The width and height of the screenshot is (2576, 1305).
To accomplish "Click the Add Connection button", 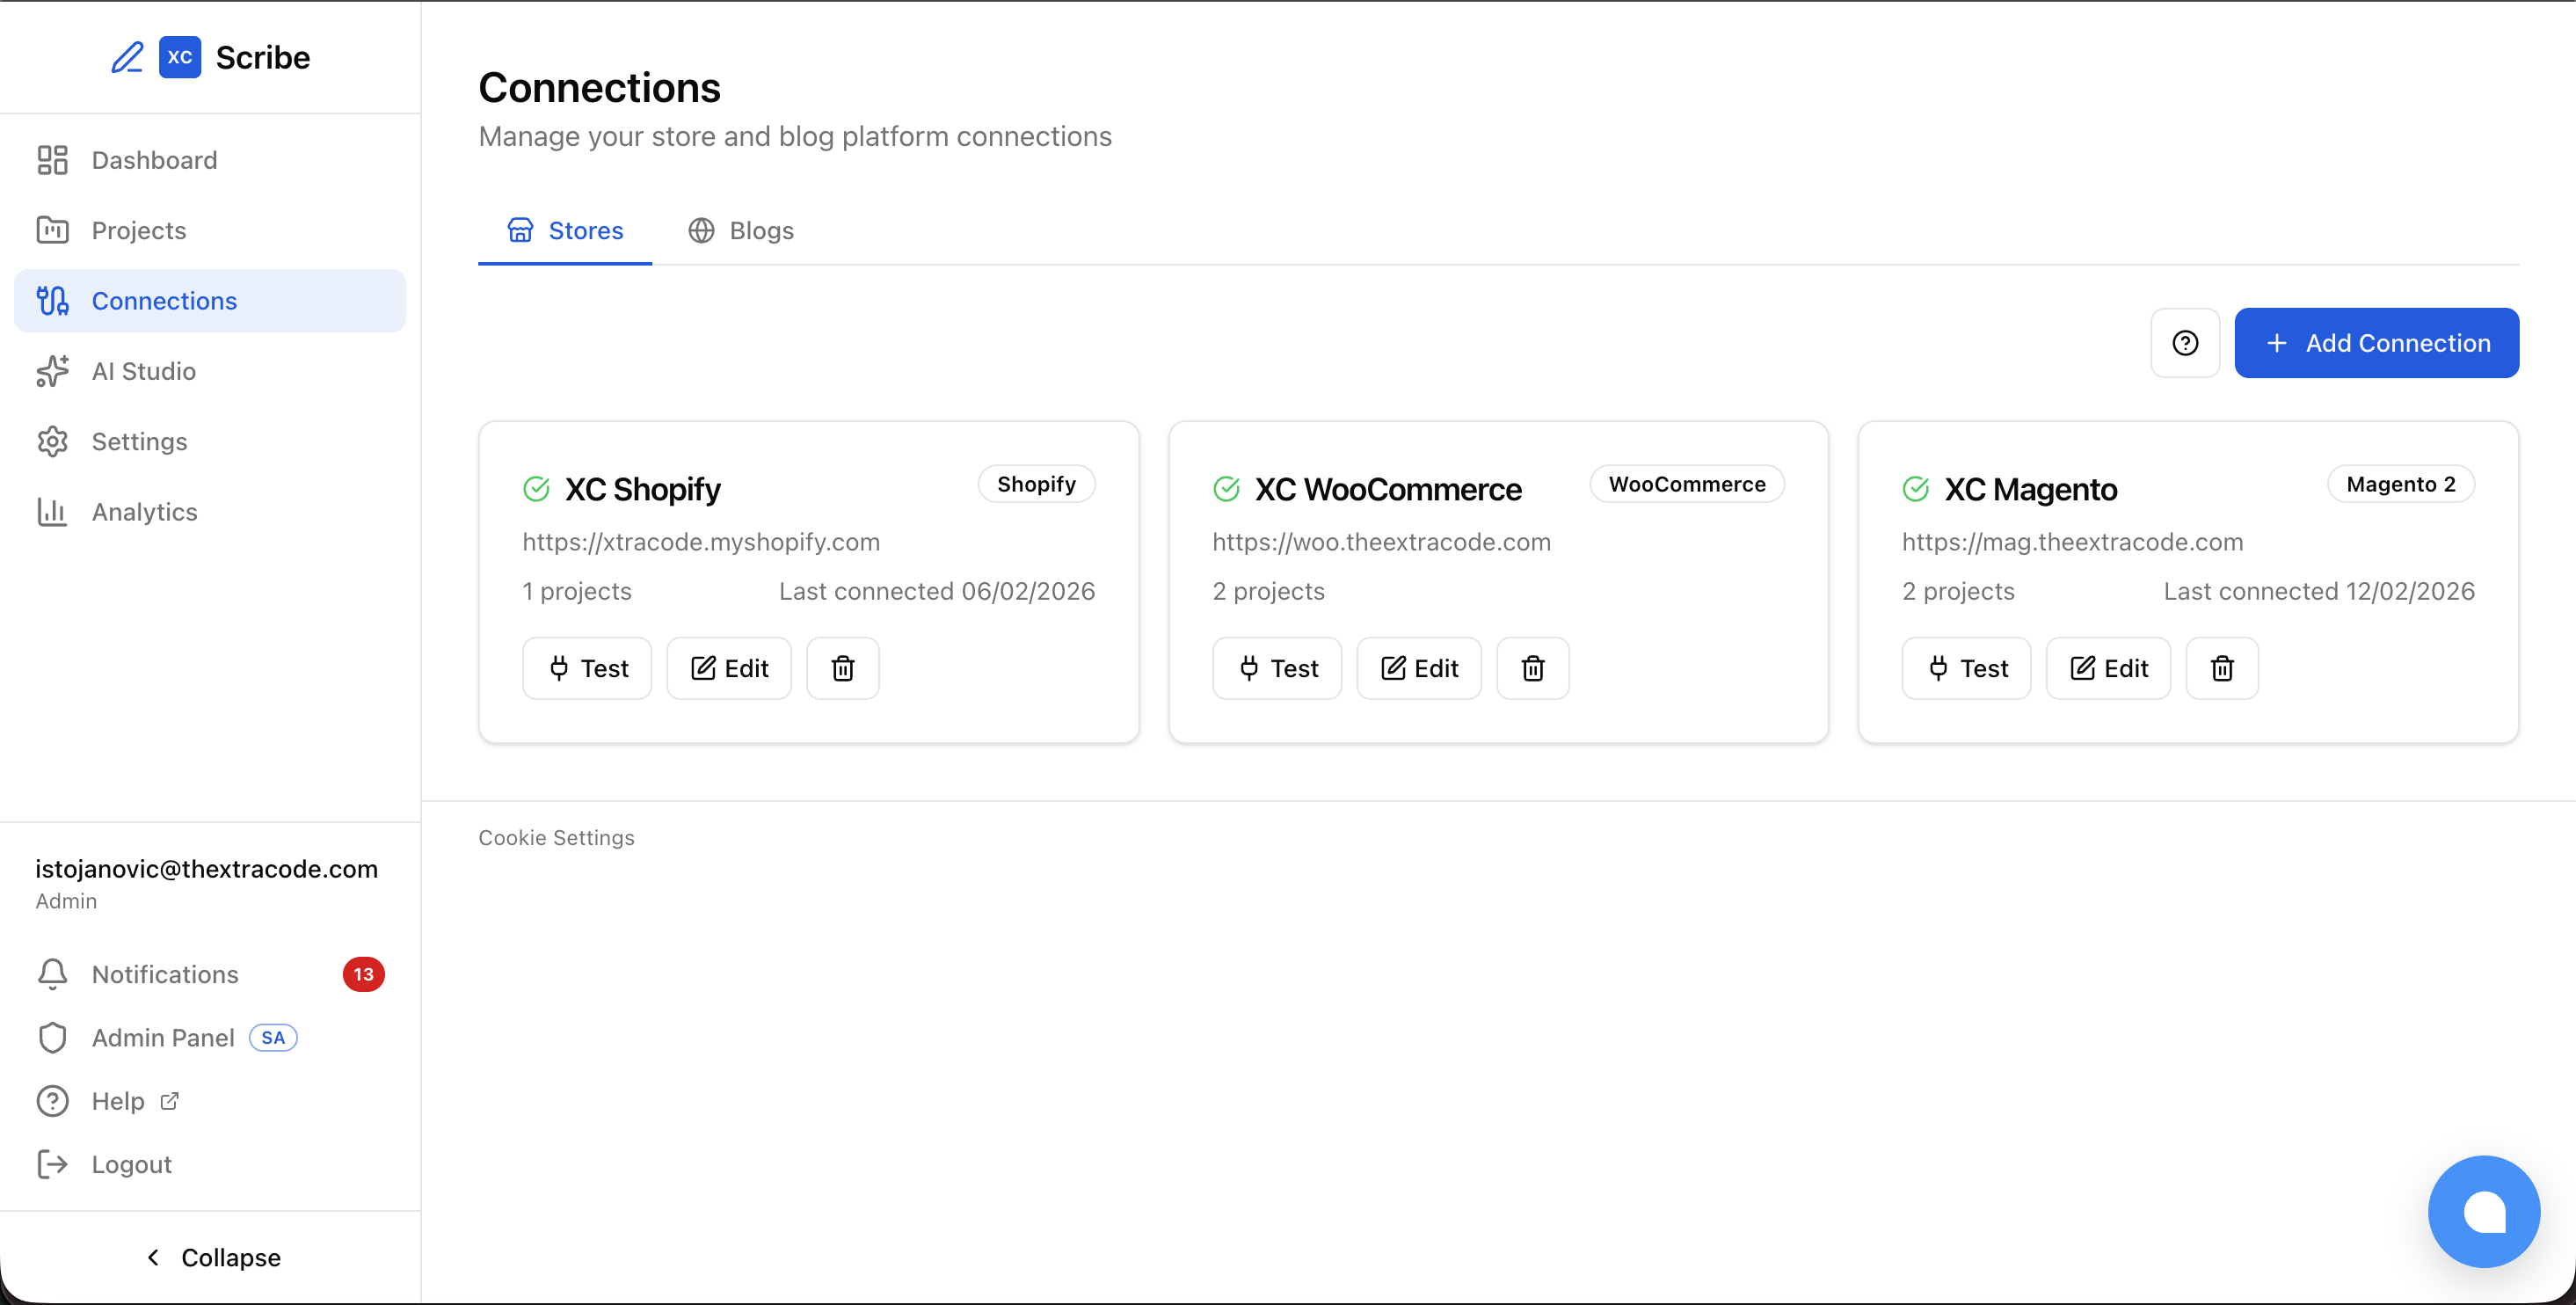I will tap(2377, 343).
